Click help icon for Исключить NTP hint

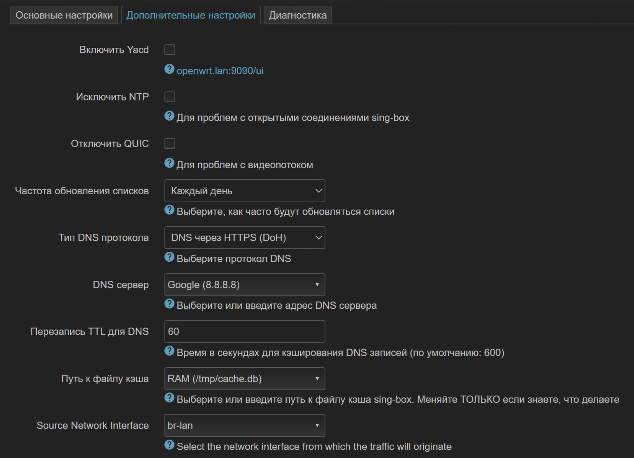(170, 116)
